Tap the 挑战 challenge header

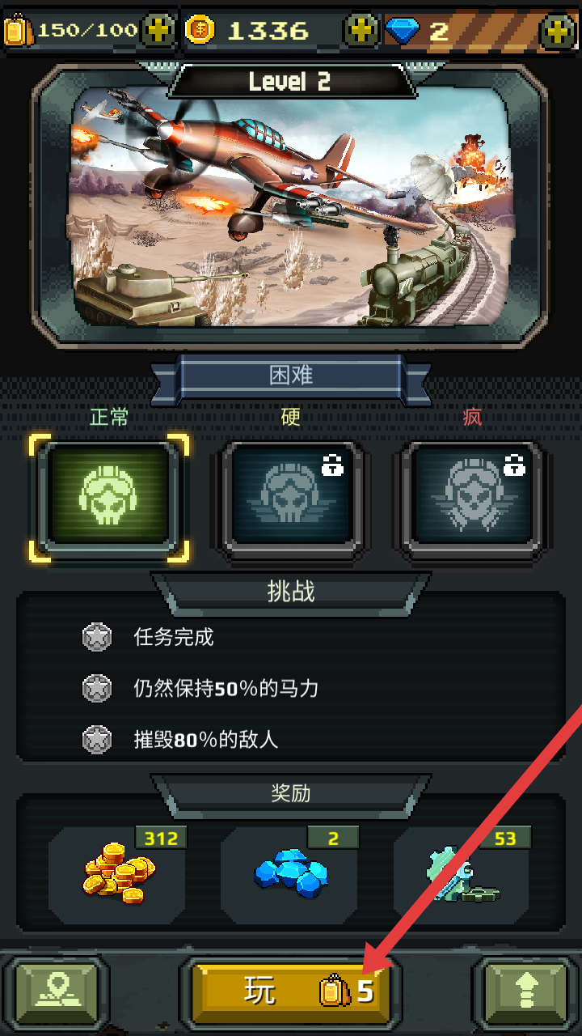(291, 592)
